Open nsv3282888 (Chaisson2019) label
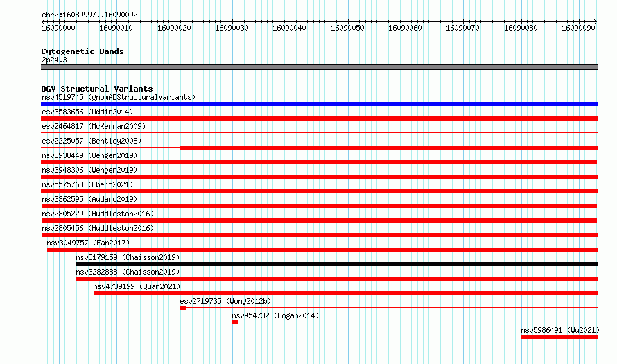The image size is (617, 364). 128,272
